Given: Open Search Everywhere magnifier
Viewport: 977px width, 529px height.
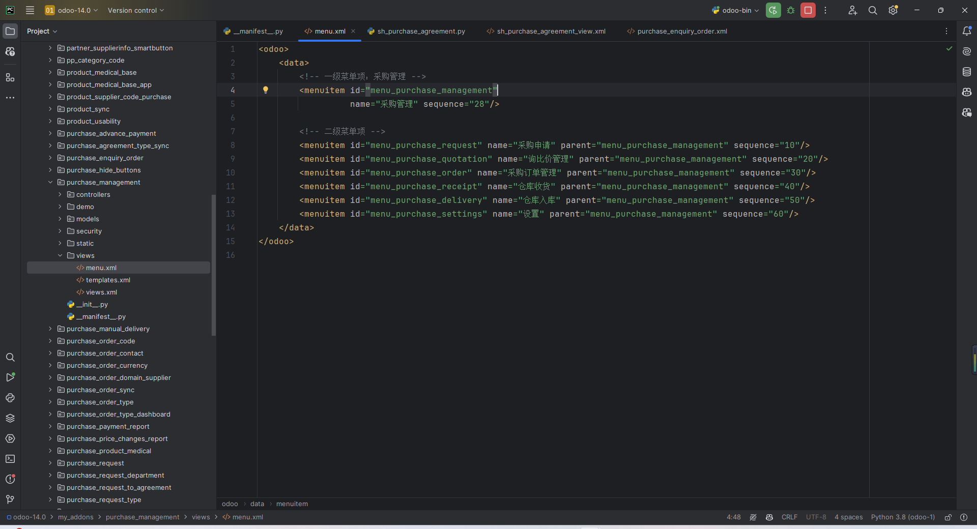Looking at the screenshot, I should click(873, 10).
